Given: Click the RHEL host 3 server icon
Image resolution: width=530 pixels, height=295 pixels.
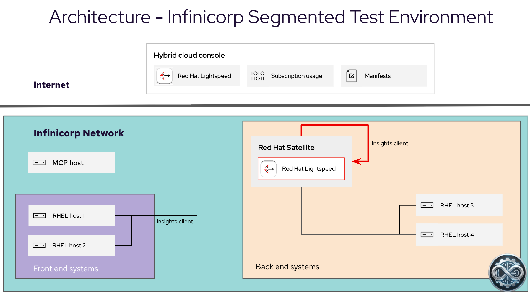Looking at the screenshot, I should pos(427,205).
